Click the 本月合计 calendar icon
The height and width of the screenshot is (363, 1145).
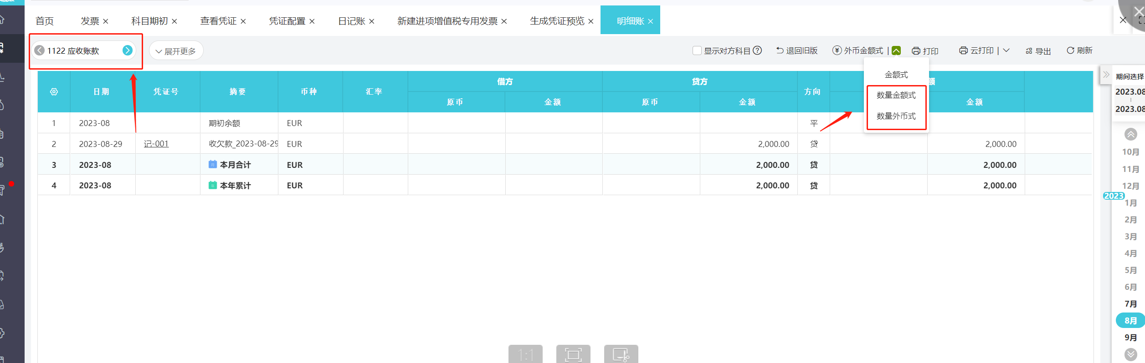point(213,164)
